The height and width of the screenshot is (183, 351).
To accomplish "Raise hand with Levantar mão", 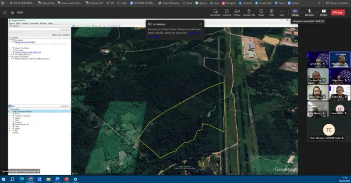I will point(249,12).
